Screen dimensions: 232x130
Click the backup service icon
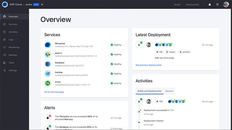48,73
